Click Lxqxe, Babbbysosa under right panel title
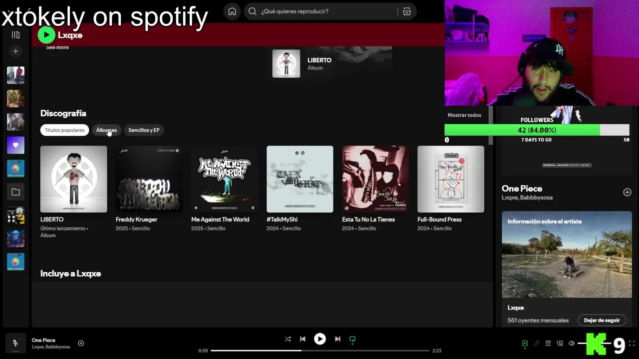Image resolution: width=639 pixels, height=359 pixels. 527,197
